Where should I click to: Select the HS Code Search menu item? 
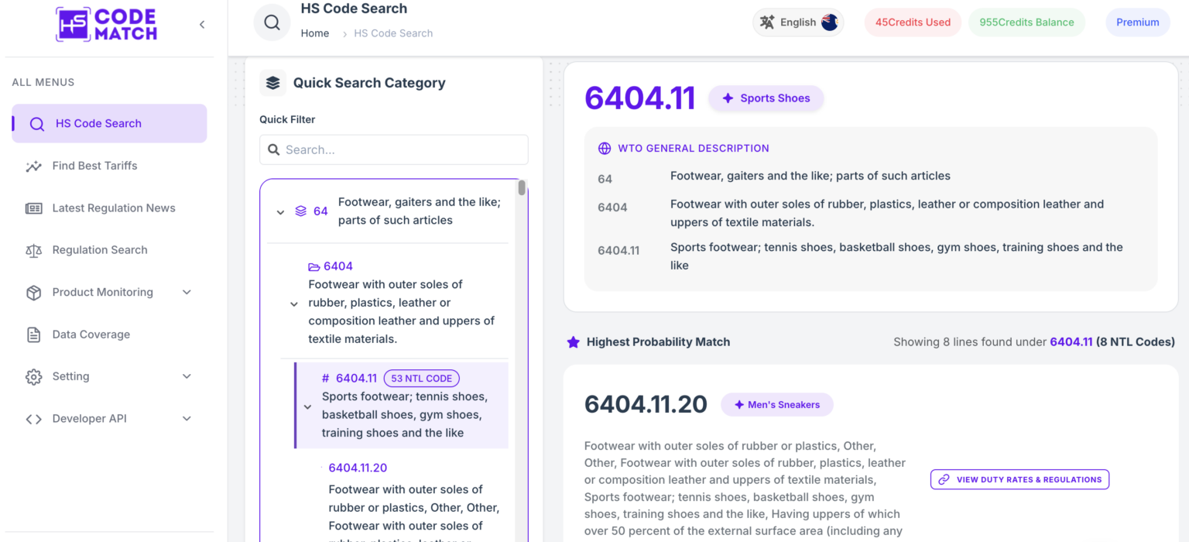[109, 123]
